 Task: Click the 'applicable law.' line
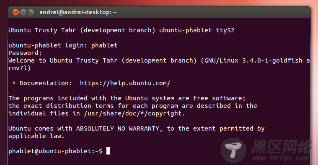click(36, 136)
